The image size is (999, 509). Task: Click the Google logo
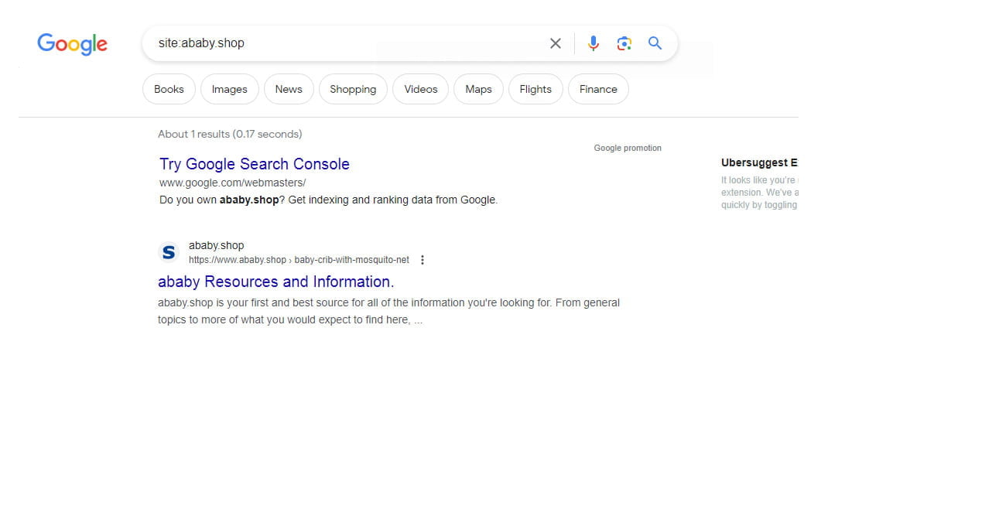point(72,44)
